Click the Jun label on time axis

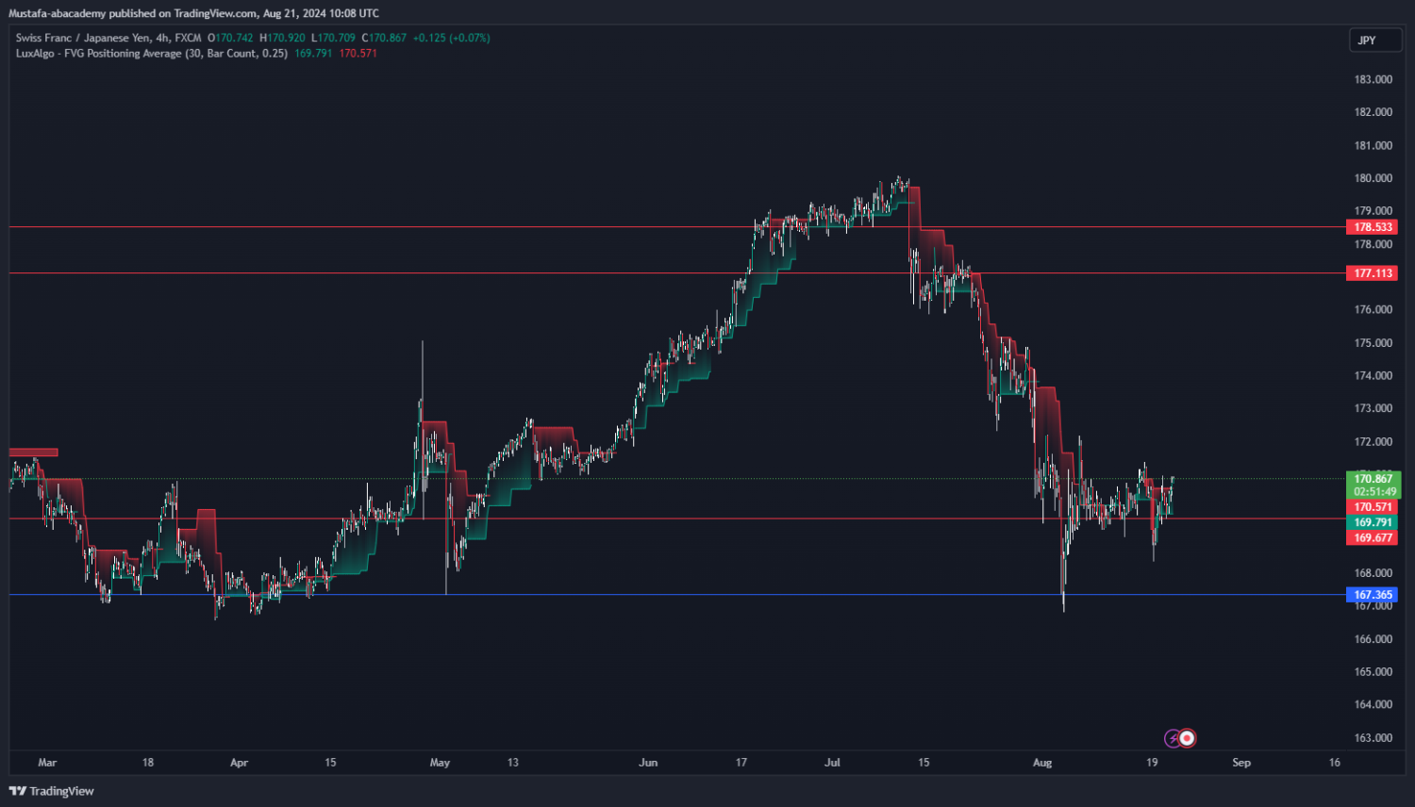tap(648, 763)
